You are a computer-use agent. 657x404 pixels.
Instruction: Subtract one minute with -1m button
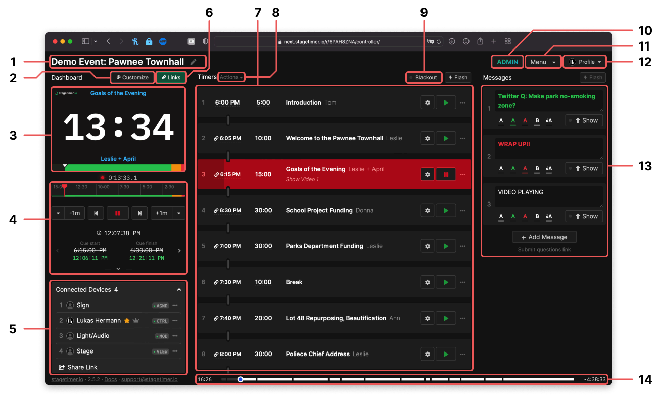pyautogui.click(x=75, y=213)
